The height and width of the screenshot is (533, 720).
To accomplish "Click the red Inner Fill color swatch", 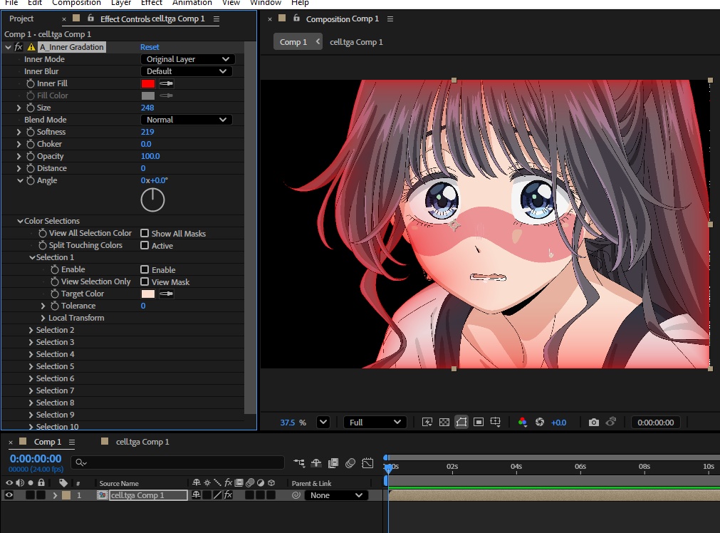I will [x=147, y=83].
